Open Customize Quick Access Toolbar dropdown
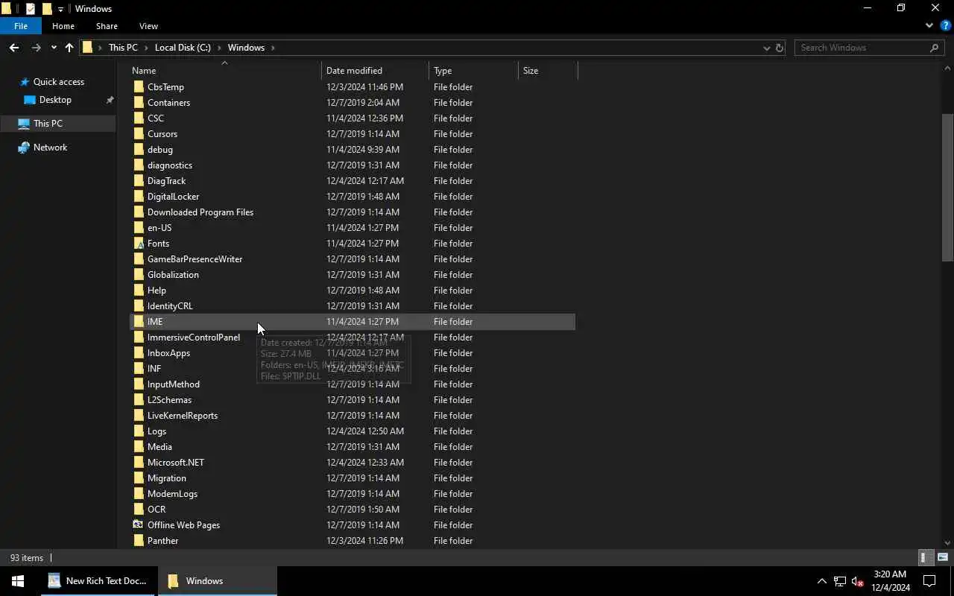 [61, 9]
